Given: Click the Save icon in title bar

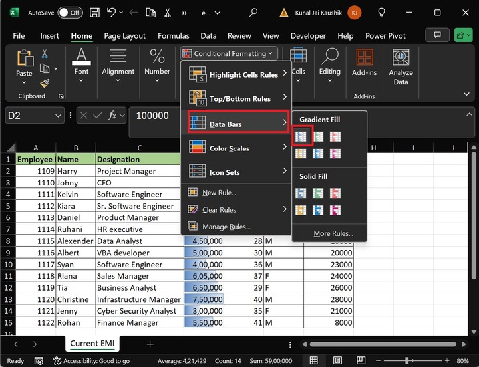Looking at the screenshot, I should 94,13.
